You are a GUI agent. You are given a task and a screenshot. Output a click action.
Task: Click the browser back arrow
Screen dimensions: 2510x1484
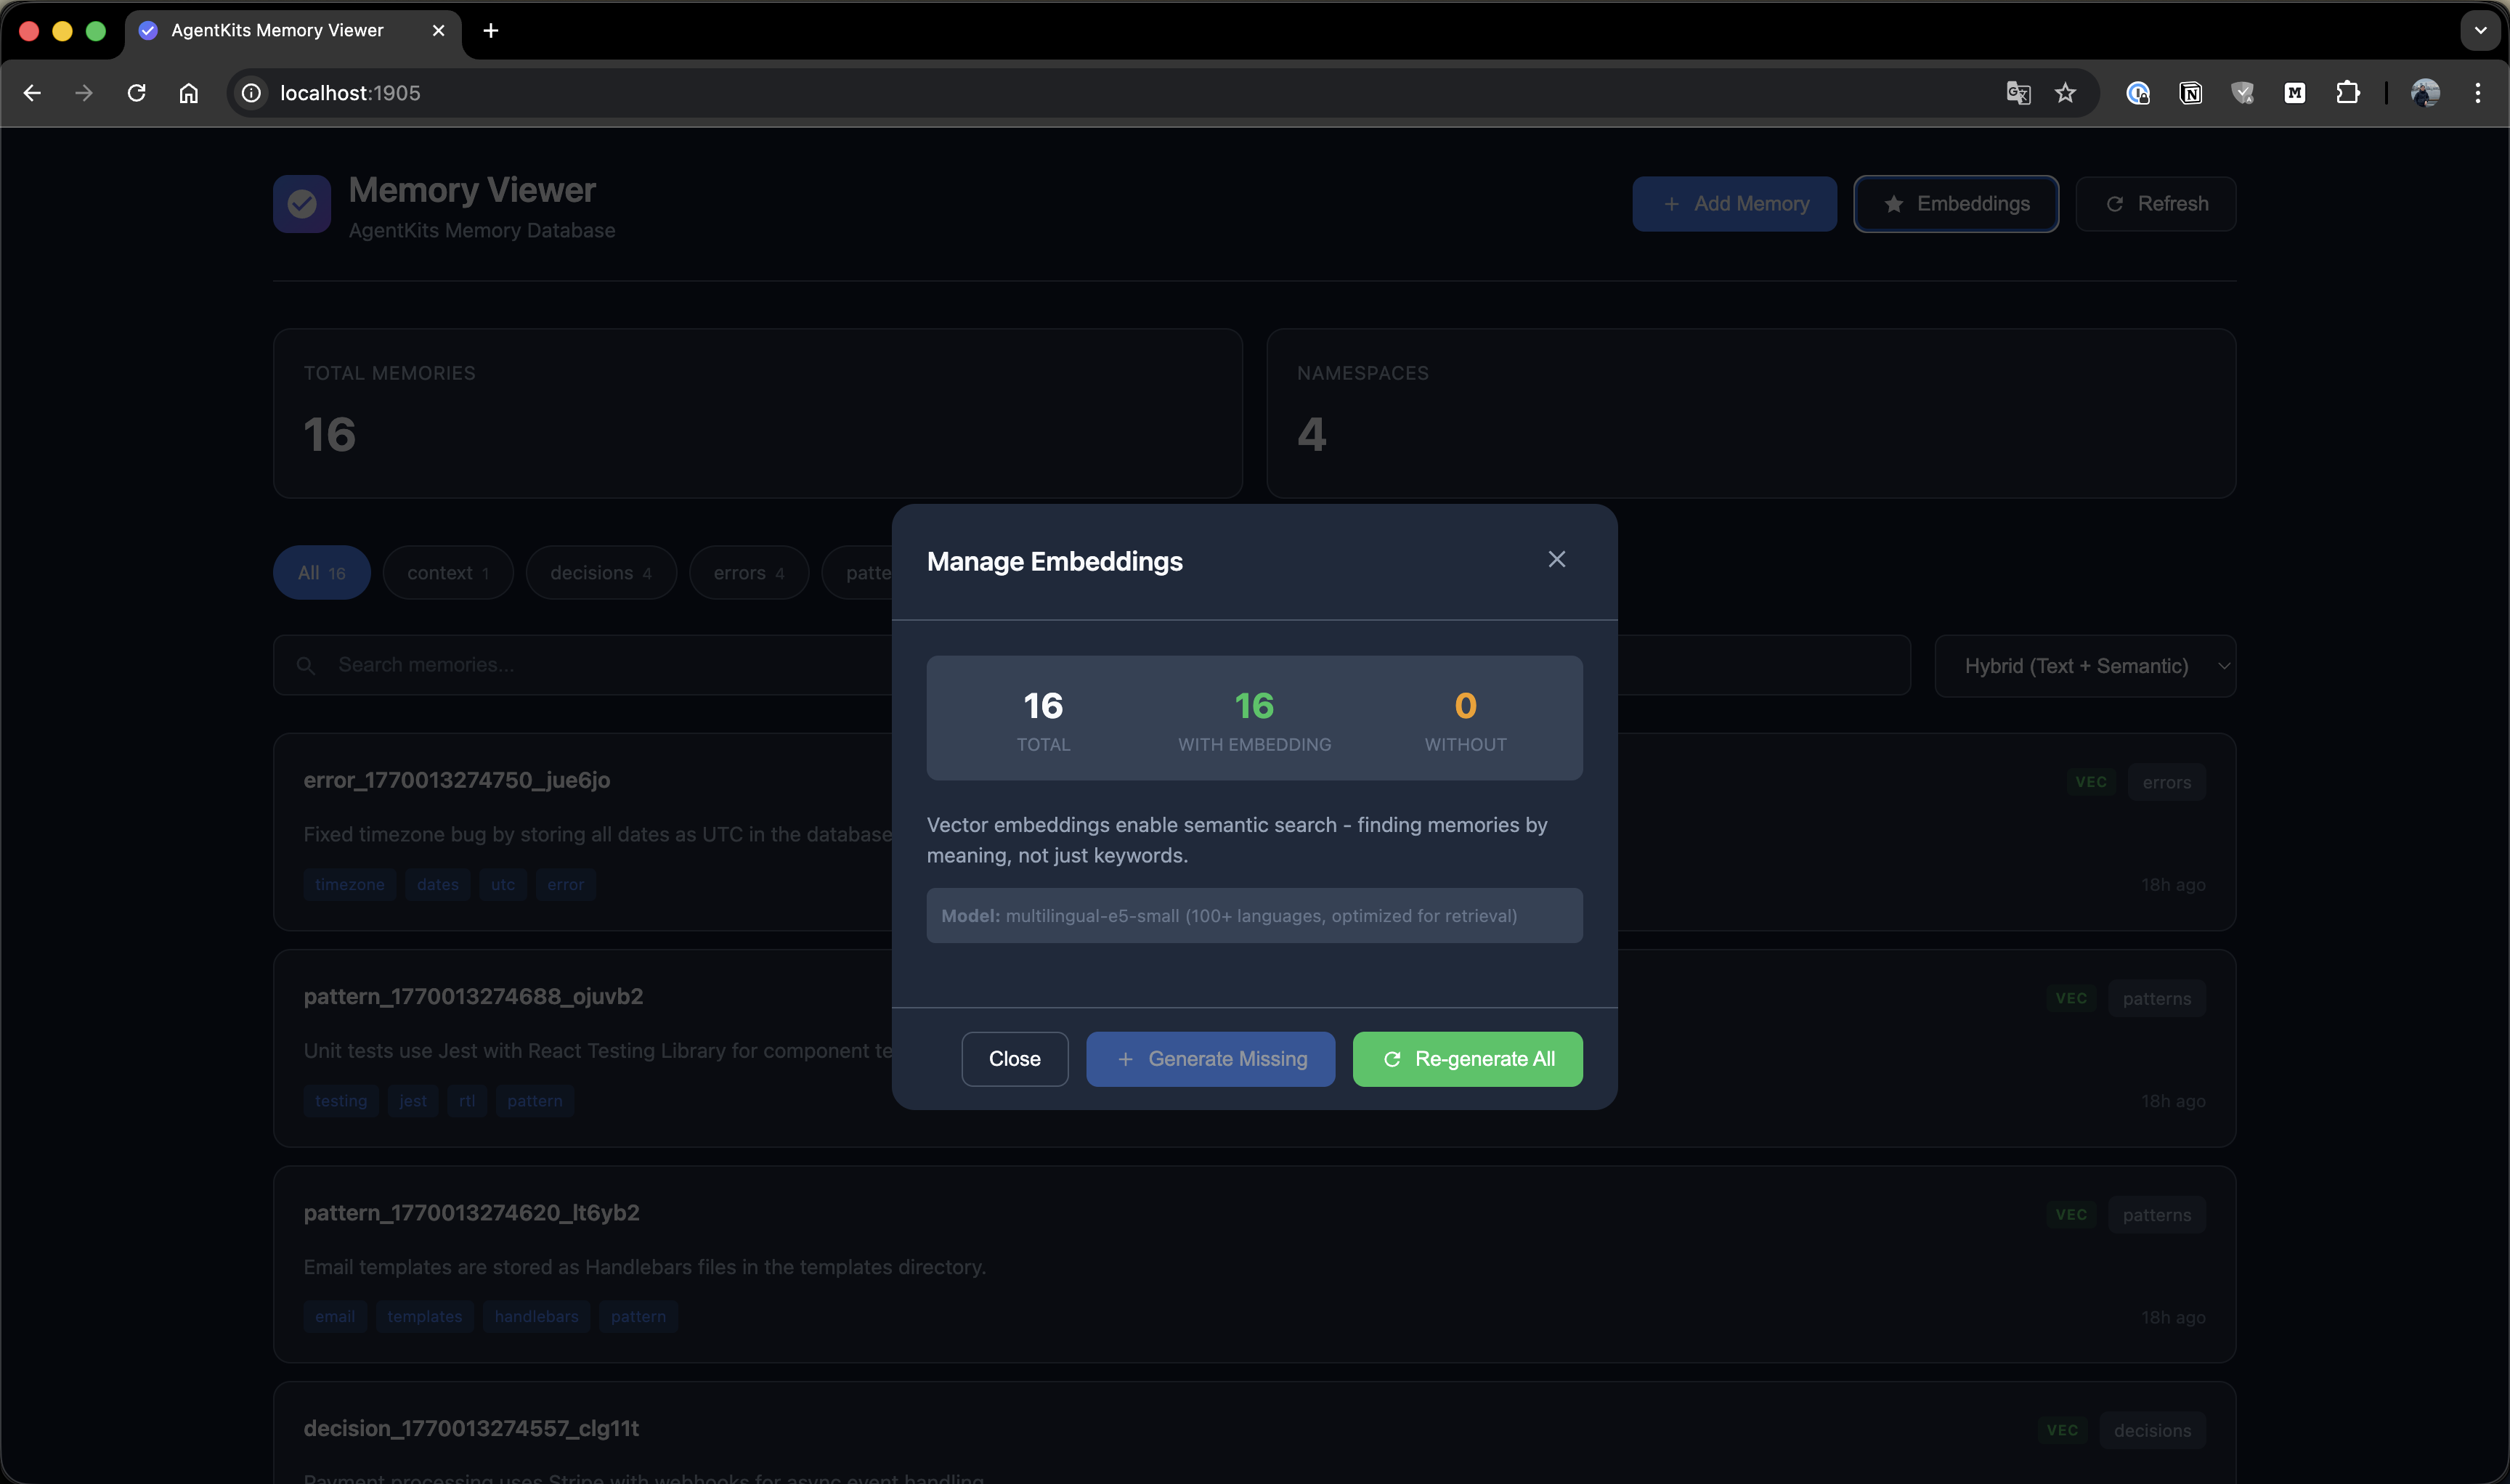(x=32, y=93)
